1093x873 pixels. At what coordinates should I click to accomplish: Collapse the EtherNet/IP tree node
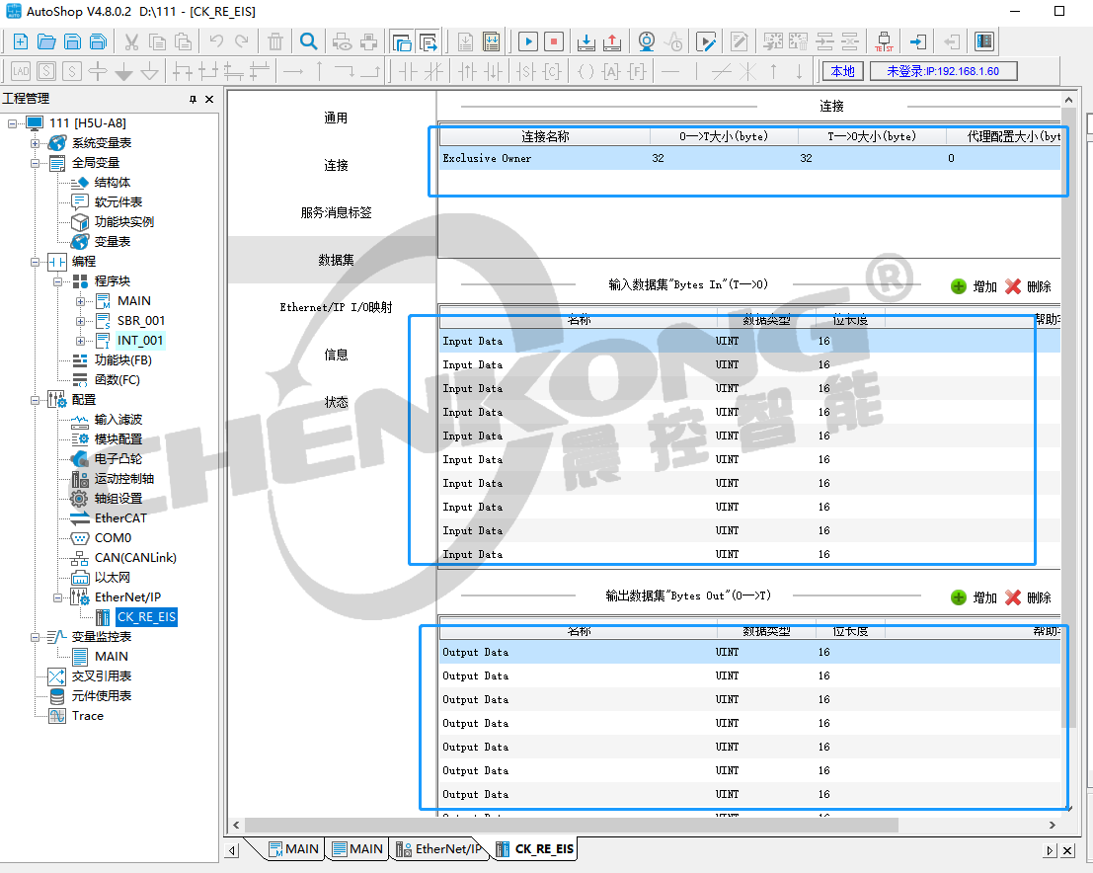pos(57,597)
